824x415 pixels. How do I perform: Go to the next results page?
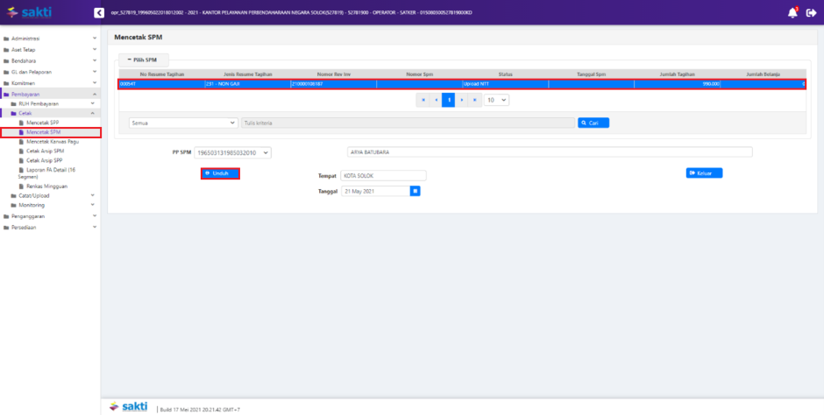pyautogui.click(x=461, y=100)
